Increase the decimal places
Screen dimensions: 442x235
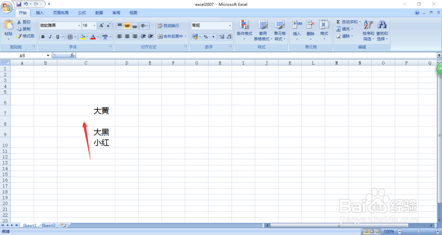[221, 37]
